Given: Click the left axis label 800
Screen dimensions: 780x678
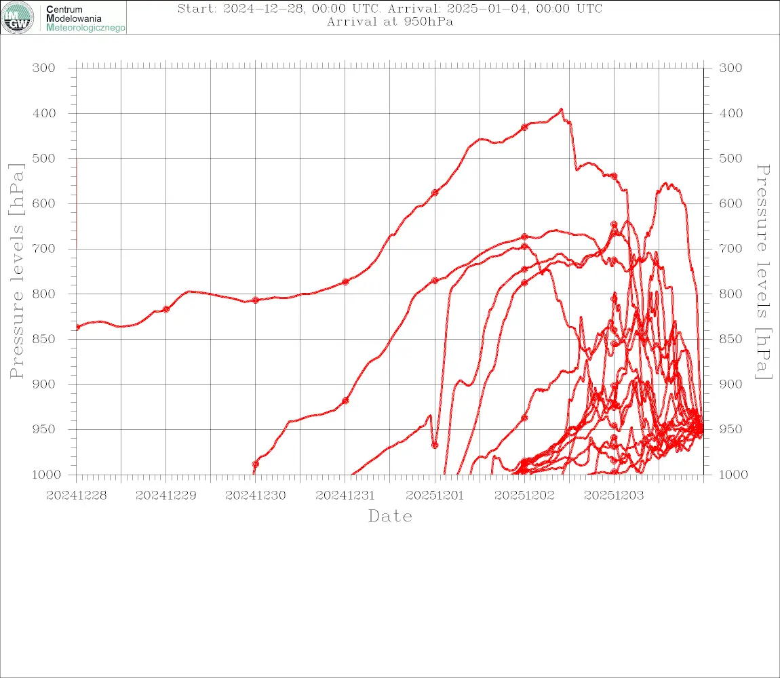Looking at the screenshot, I should point(44,294).
